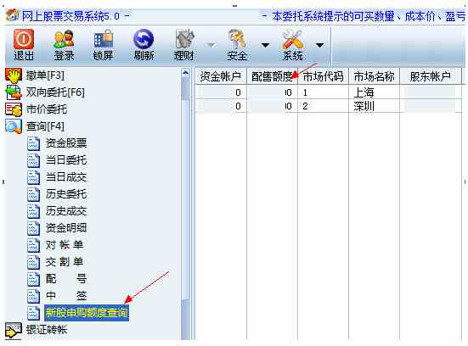Viewport: 468px width, 346px height.
Task: Open the 历史委托 query item
Action: point(66,194)
